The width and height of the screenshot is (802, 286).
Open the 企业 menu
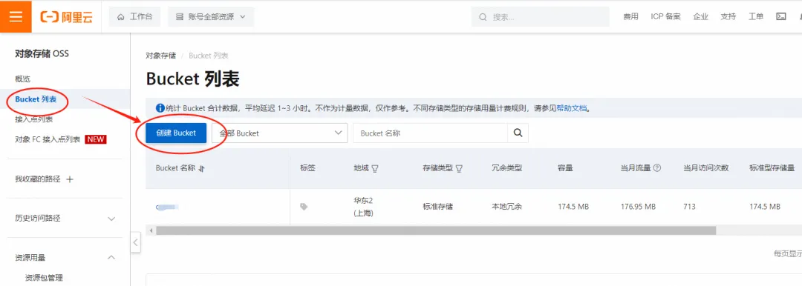coord(701,17)
